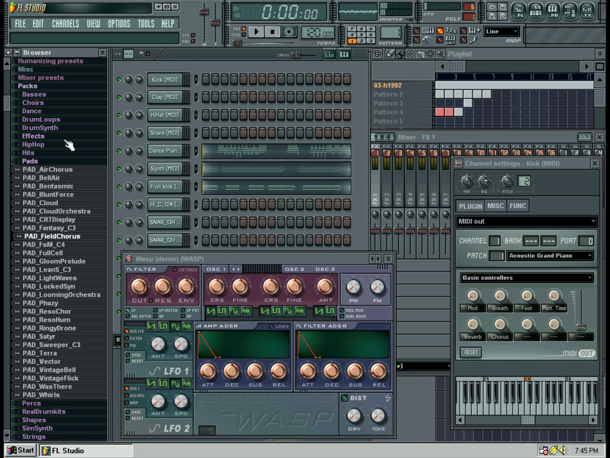
Task: Select the Dance Pian... channel button
Action: coord(166,151)
